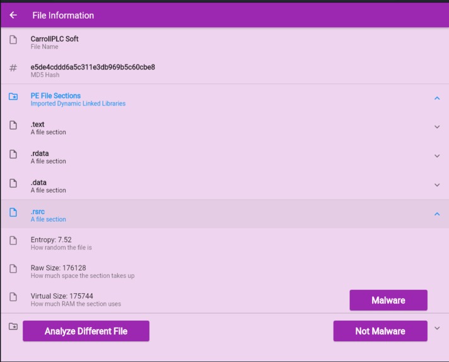Click 'How much space the section takes up'
The width and height of the screenshot is (449, 362).
coord(83,275)
